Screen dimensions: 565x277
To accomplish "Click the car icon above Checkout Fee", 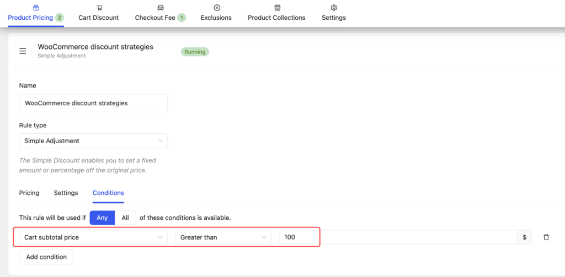I will coord(161,8).
